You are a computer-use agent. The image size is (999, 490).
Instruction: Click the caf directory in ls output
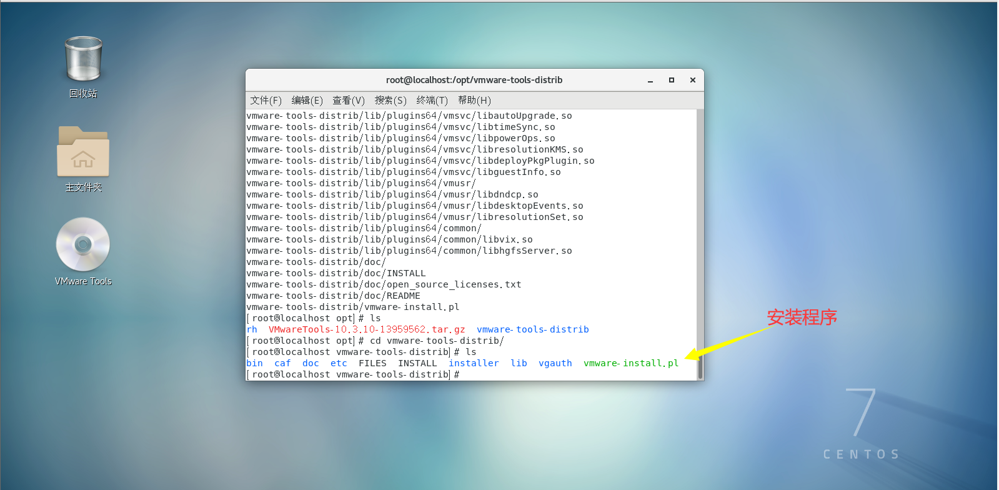coord(282,363)
